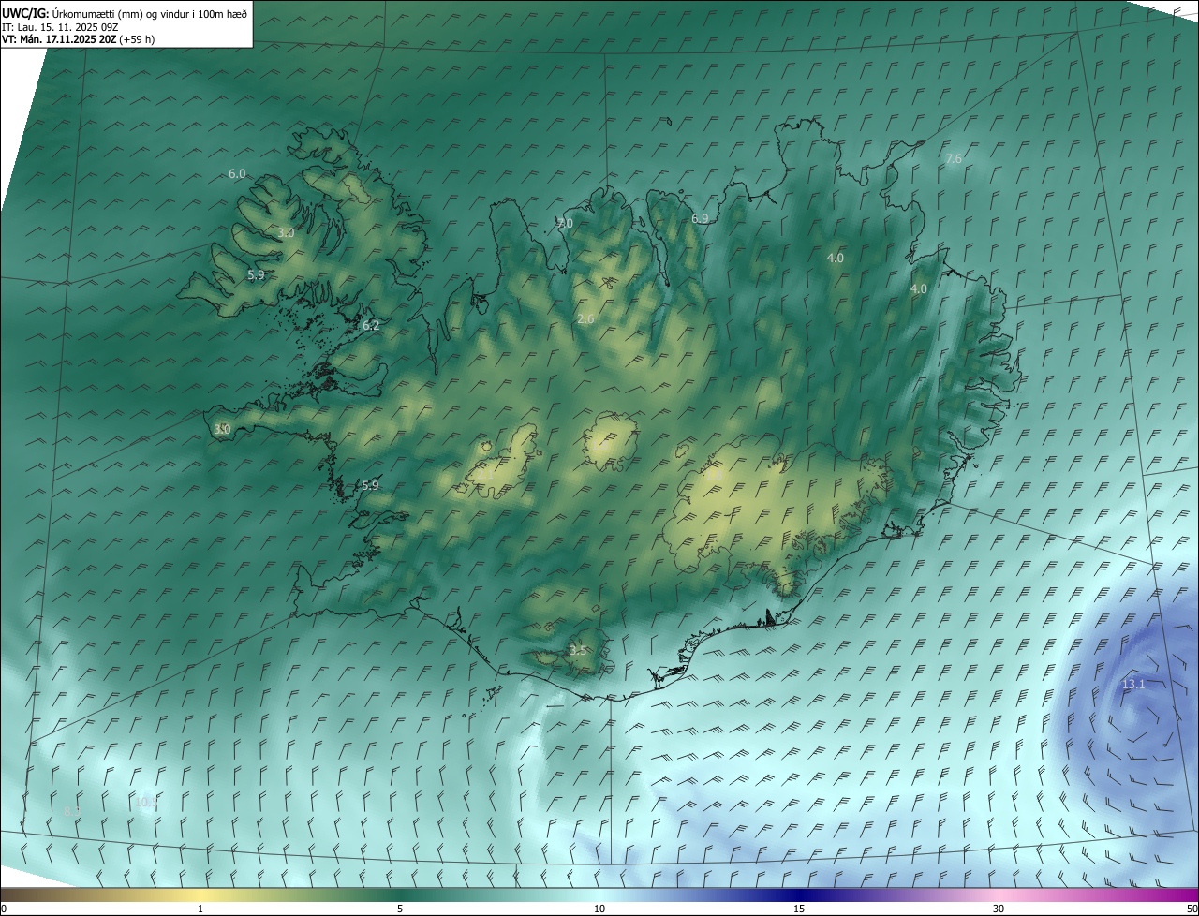Click the 2.1 value on Langjökull glacier
The width and height of the screenshot is (1199, 916).
(x=486, y=475)
